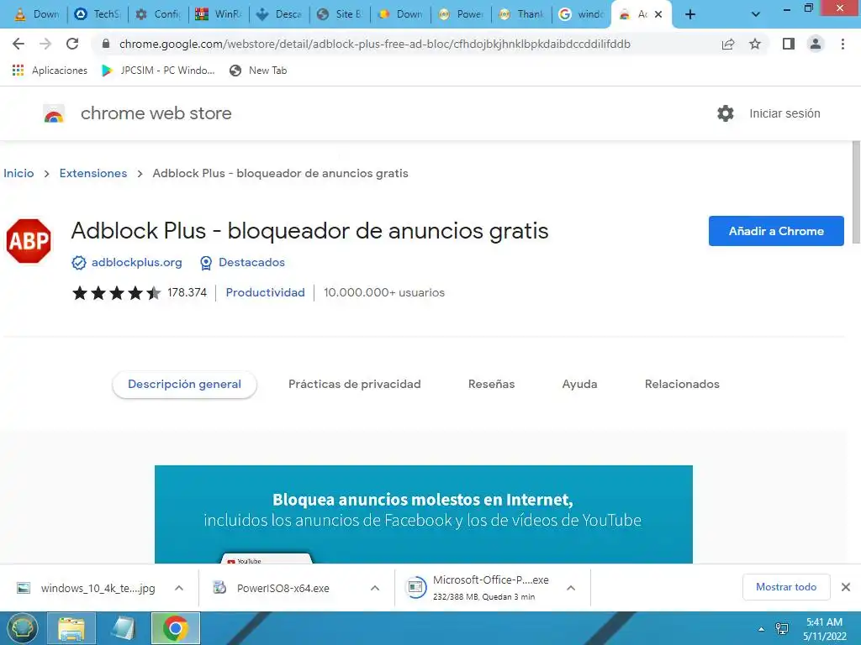Click the Chrome taskbar icon

point(176,628)
